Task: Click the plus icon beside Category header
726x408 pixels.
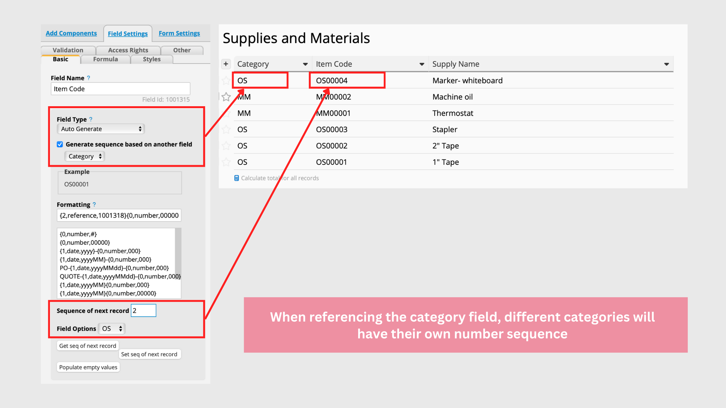Action: (x=226, y=64)
